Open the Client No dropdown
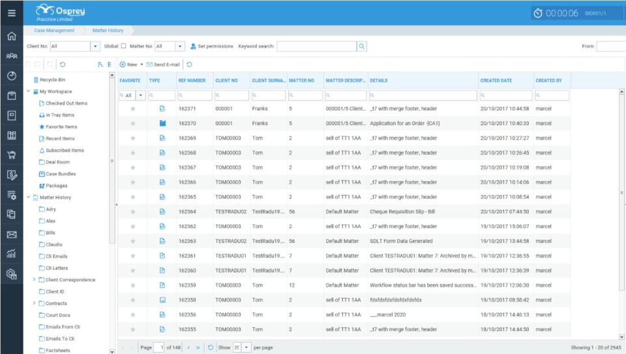Image resolution: width=626 pixels, height=354 pixels. [95, 46]
